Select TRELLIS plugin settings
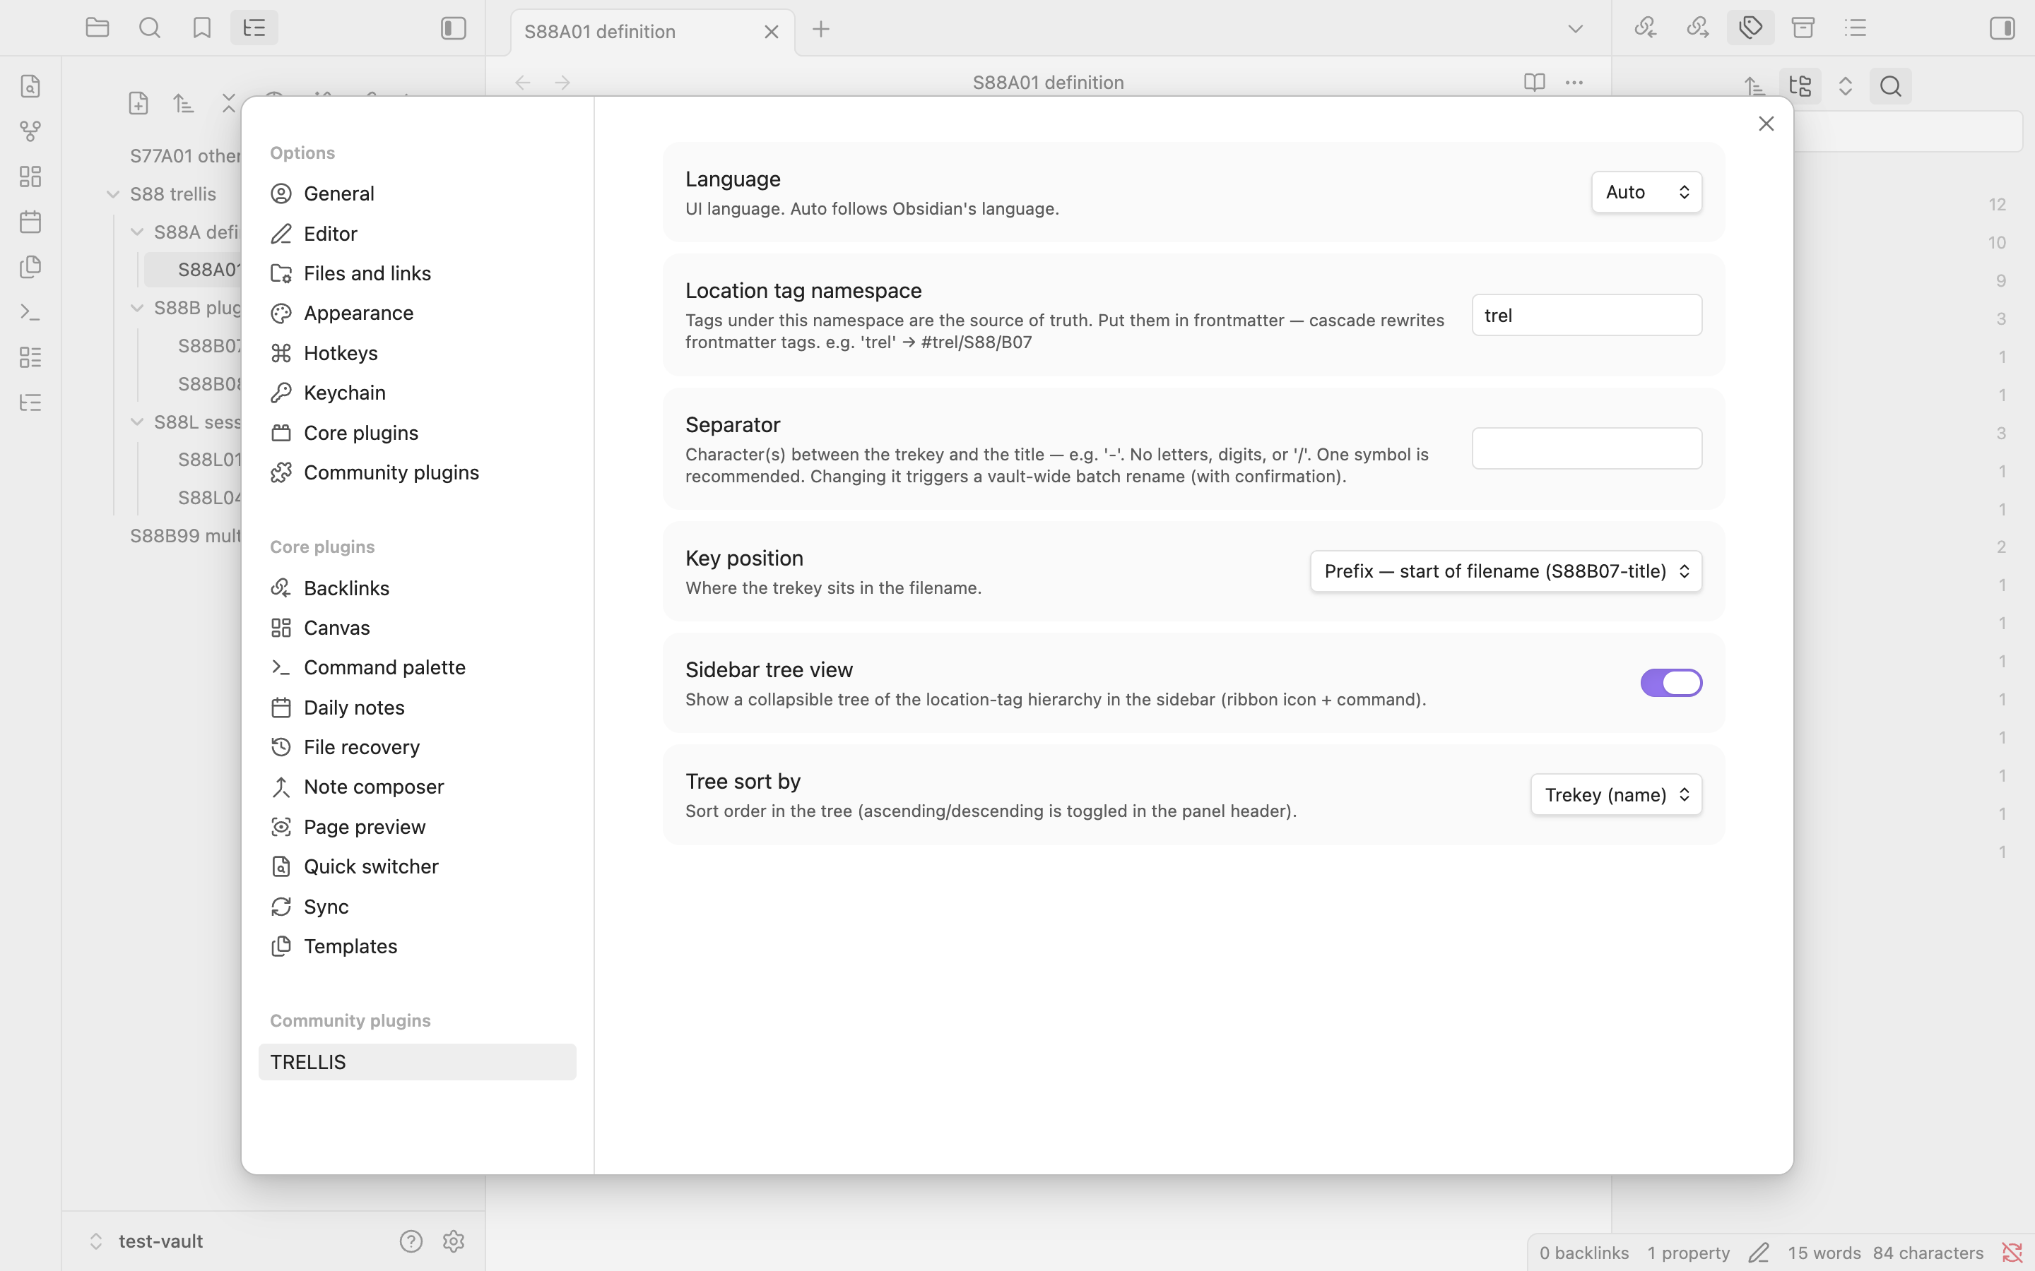 (x=417, y=1062)
